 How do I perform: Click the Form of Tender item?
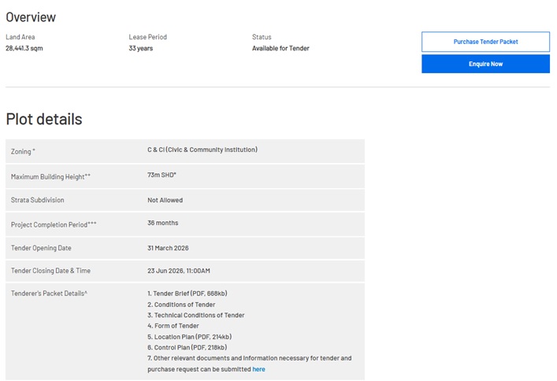click(173, 326)
